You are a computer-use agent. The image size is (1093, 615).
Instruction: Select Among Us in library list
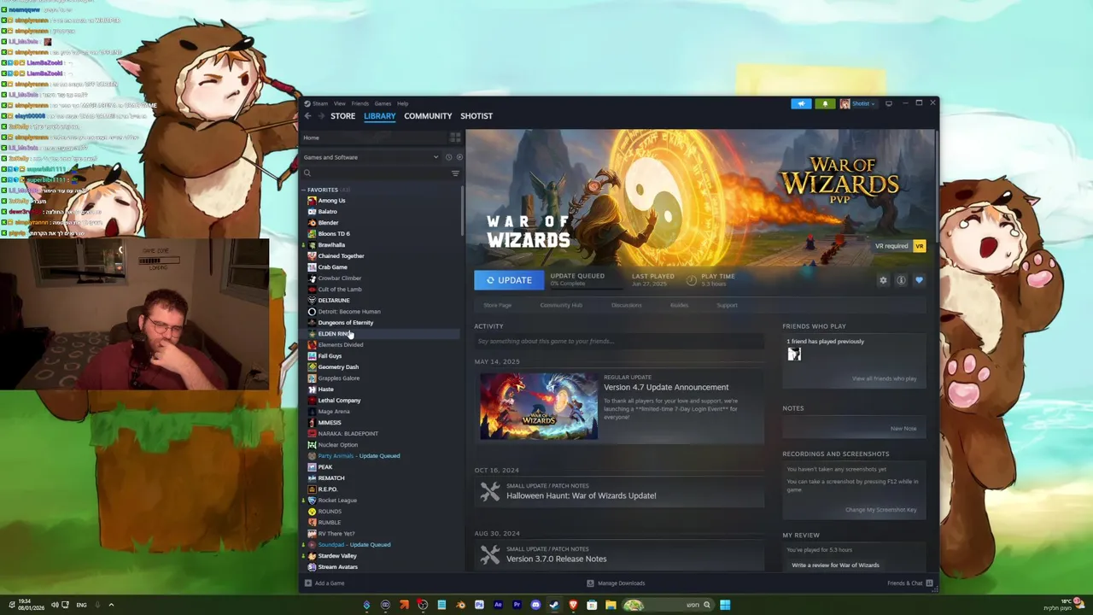332,201
